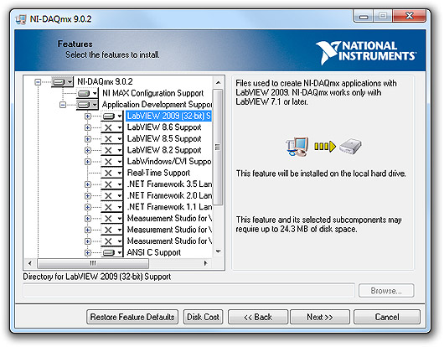Screen dimensions: 444x347
Task: Click the horizontal scroll-right arrow
Action: [206, 263]
